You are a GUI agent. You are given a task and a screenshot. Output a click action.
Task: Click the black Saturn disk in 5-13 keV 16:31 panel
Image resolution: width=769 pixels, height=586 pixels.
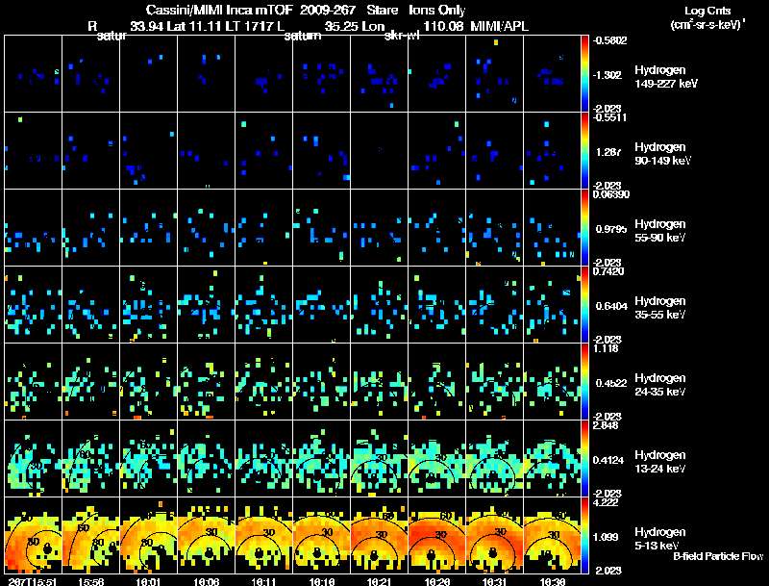tap(493, 553)
